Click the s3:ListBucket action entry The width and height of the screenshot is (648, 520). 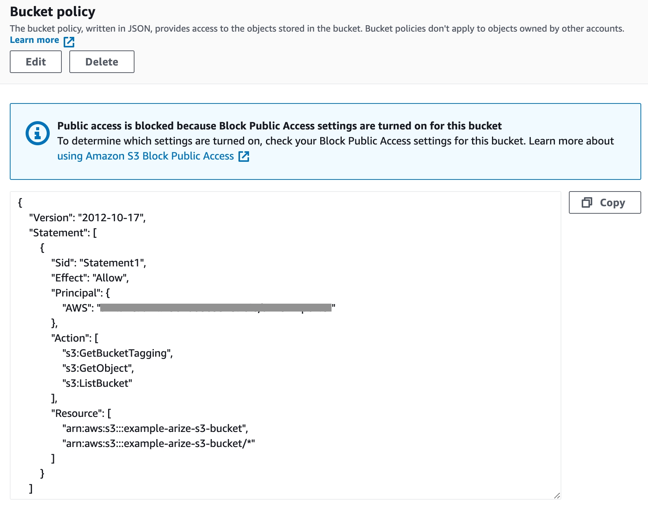[97, 383]
